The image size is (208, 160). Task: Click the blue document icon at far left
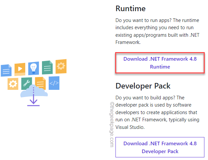coord(6,70)
